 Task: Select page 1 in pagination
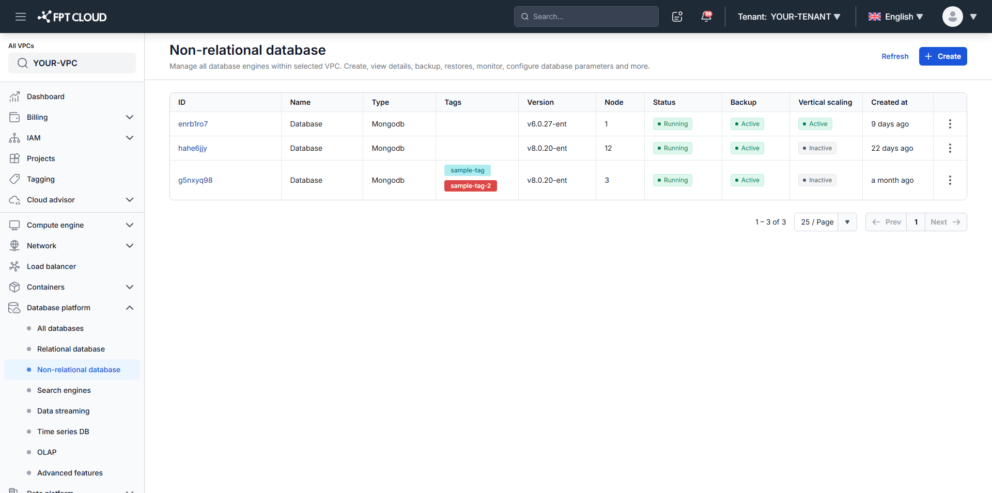pyautogui.click(x=916, y=222)
